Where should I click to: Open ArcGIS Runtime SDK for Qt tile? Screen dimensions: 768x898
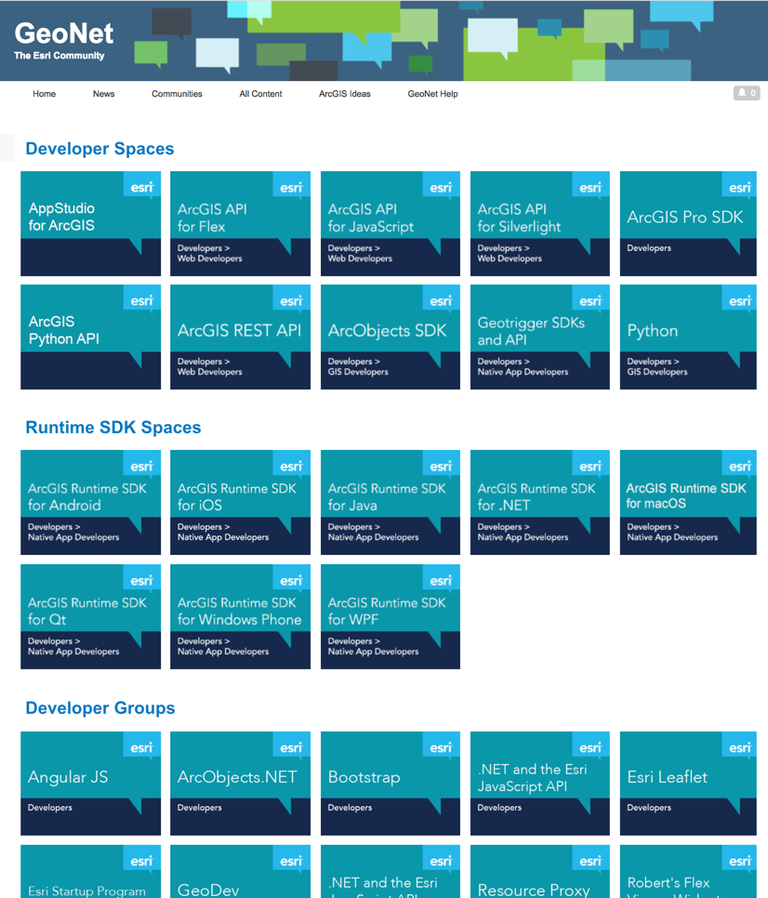[x=90, y=617]
